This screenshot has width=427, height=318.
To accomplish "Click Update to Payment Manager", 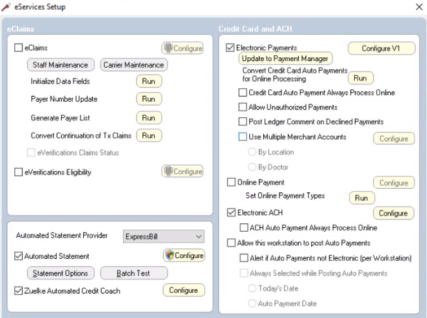I will click(285, 59).
